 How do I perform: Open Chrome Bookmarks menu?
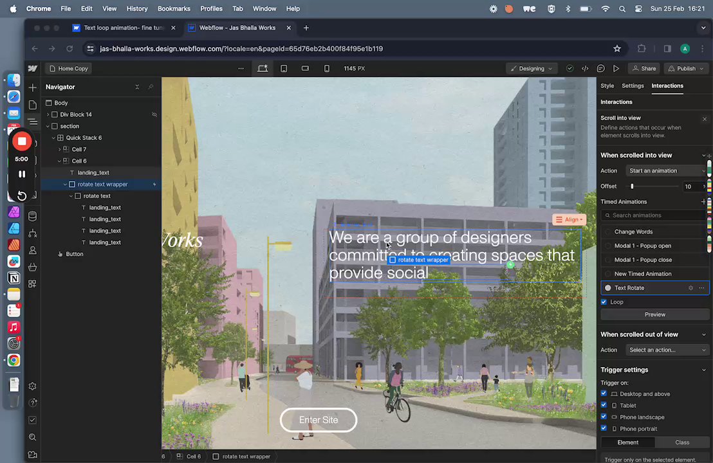coord(174,8)
